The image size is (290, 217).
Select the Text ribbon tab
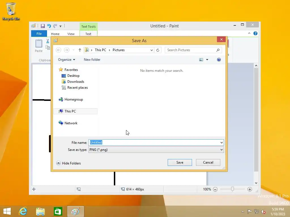tap(88, 34)
